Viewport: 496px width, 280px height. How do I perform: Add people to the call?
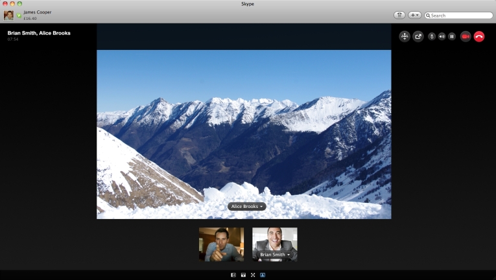click(405, 36)
